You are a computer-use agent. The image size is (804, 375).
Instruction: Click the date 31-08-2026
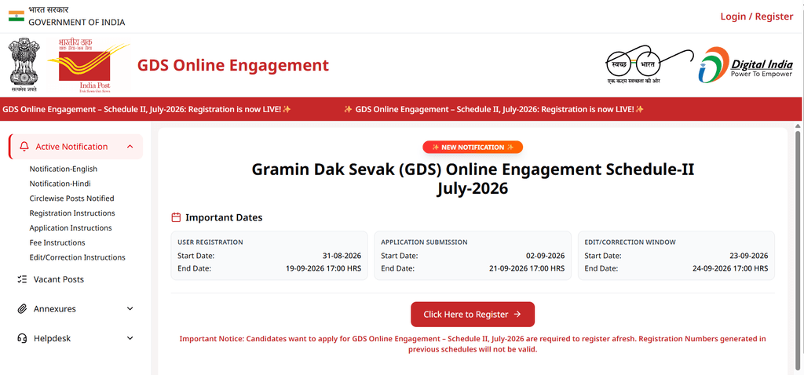(342, 257)
